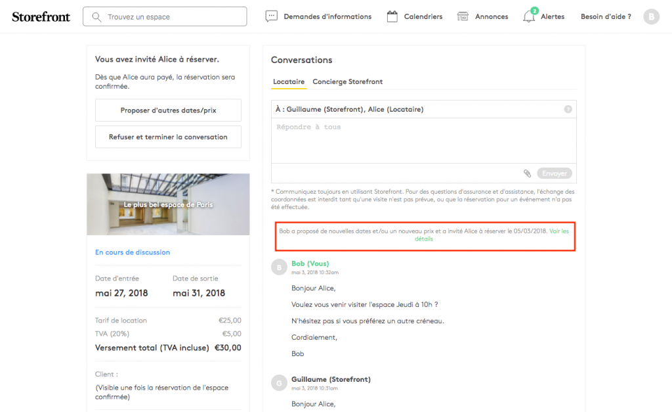Click the recipients help question icon
Screen dimensions: 672x412
click(568, 110)
